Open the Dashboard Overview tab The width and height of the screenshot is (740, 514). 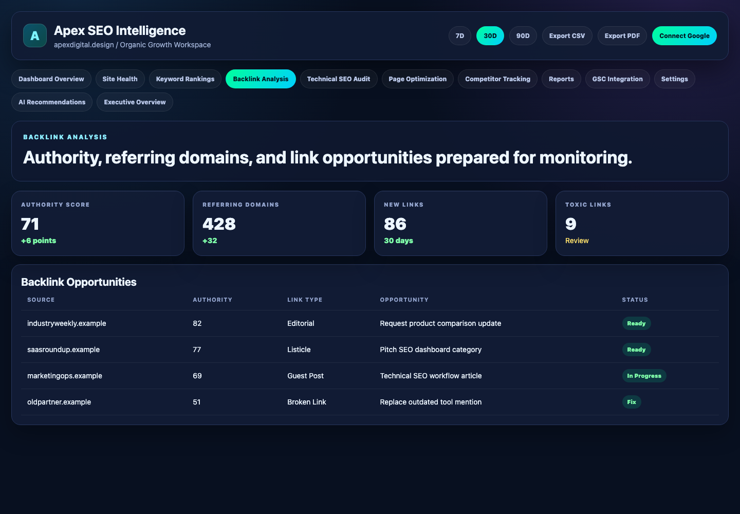(51, 79)
